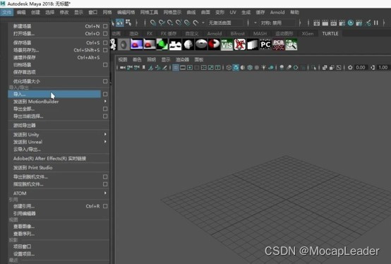
Task: Open option box next to 创建引用 Ctrl+R
Action: (x=105, y=206)
